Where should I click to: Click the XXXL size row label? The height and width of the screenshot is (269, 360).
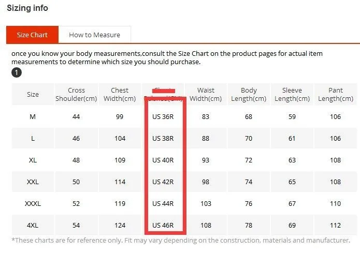click(33, 204)
